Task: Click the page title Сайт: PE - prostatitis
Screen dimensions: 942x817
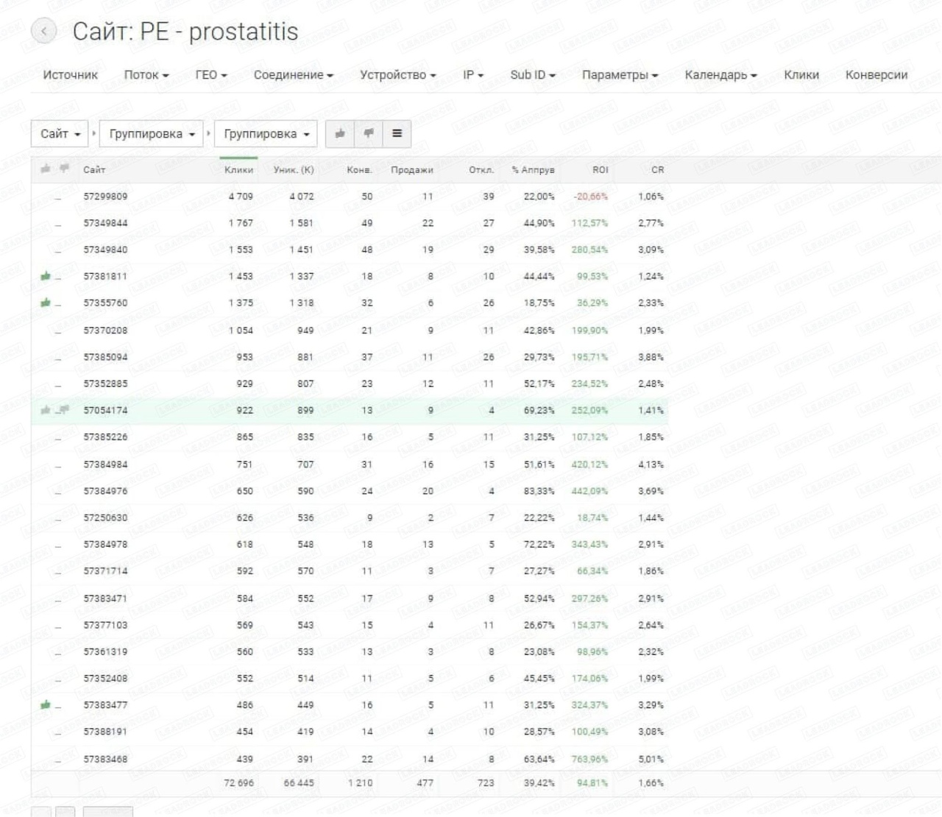Action: (185, 32)
